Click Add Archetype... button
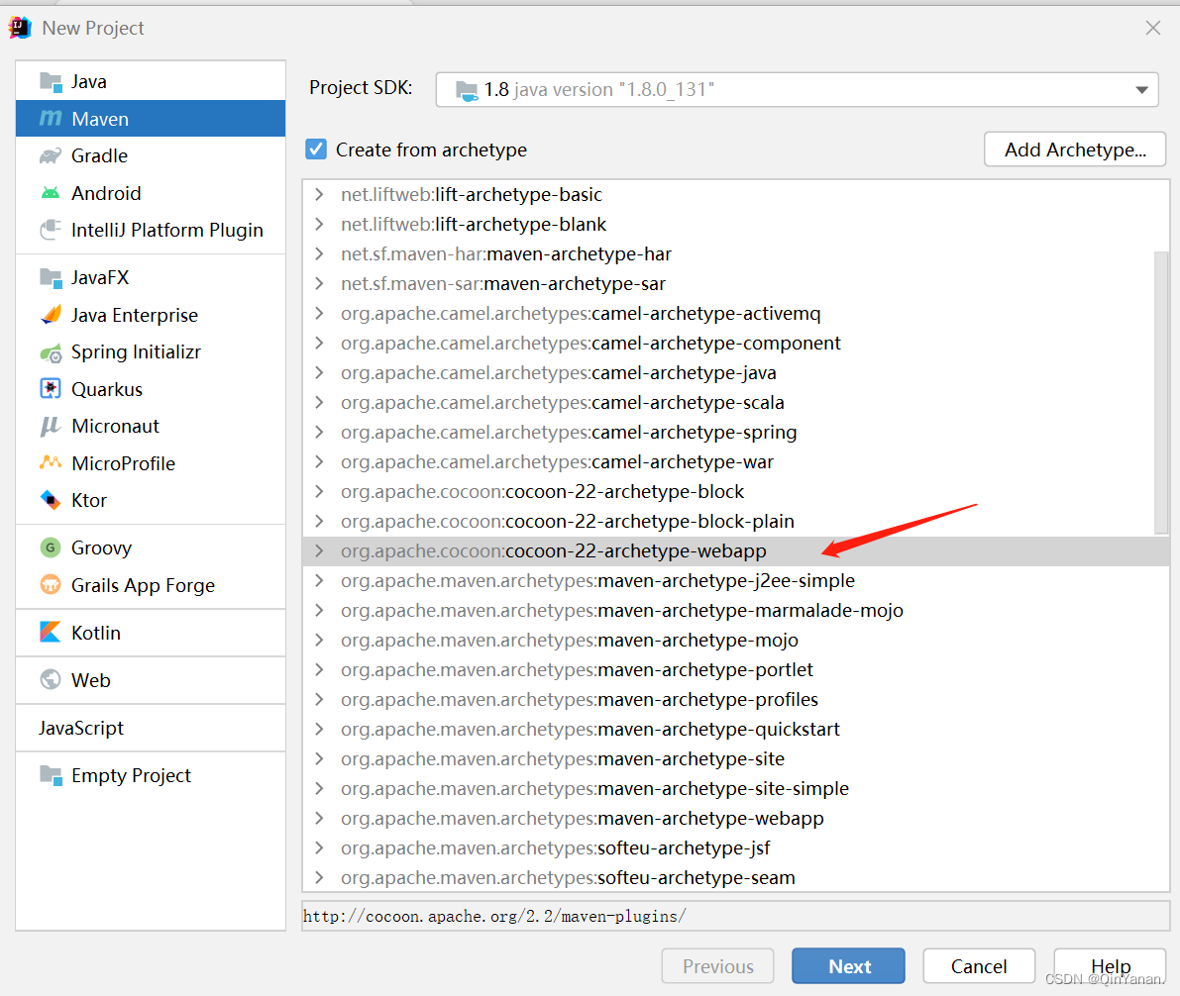 coord(1075,149)
